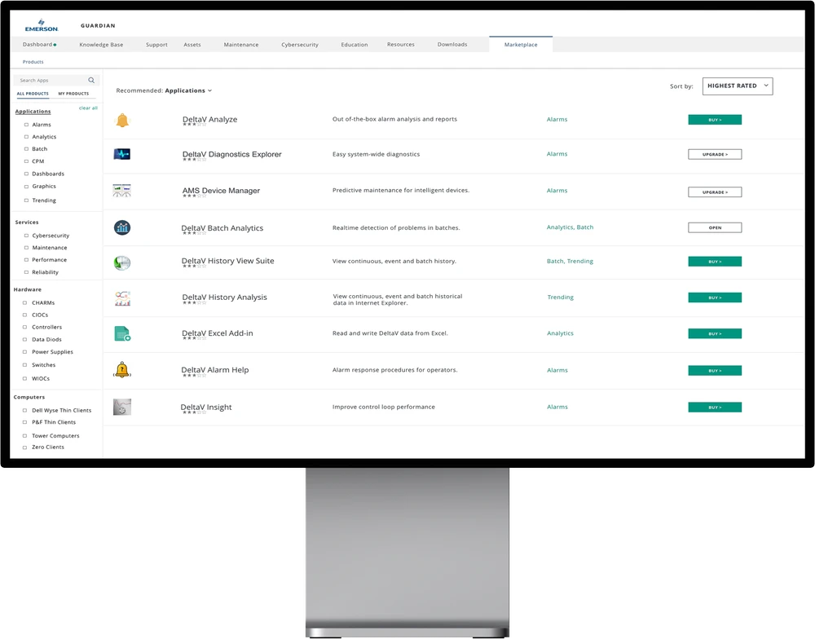Open DeltaV Batch Analytics
Viewport: 815px width, 639px height.
click(x=715, y=227)
